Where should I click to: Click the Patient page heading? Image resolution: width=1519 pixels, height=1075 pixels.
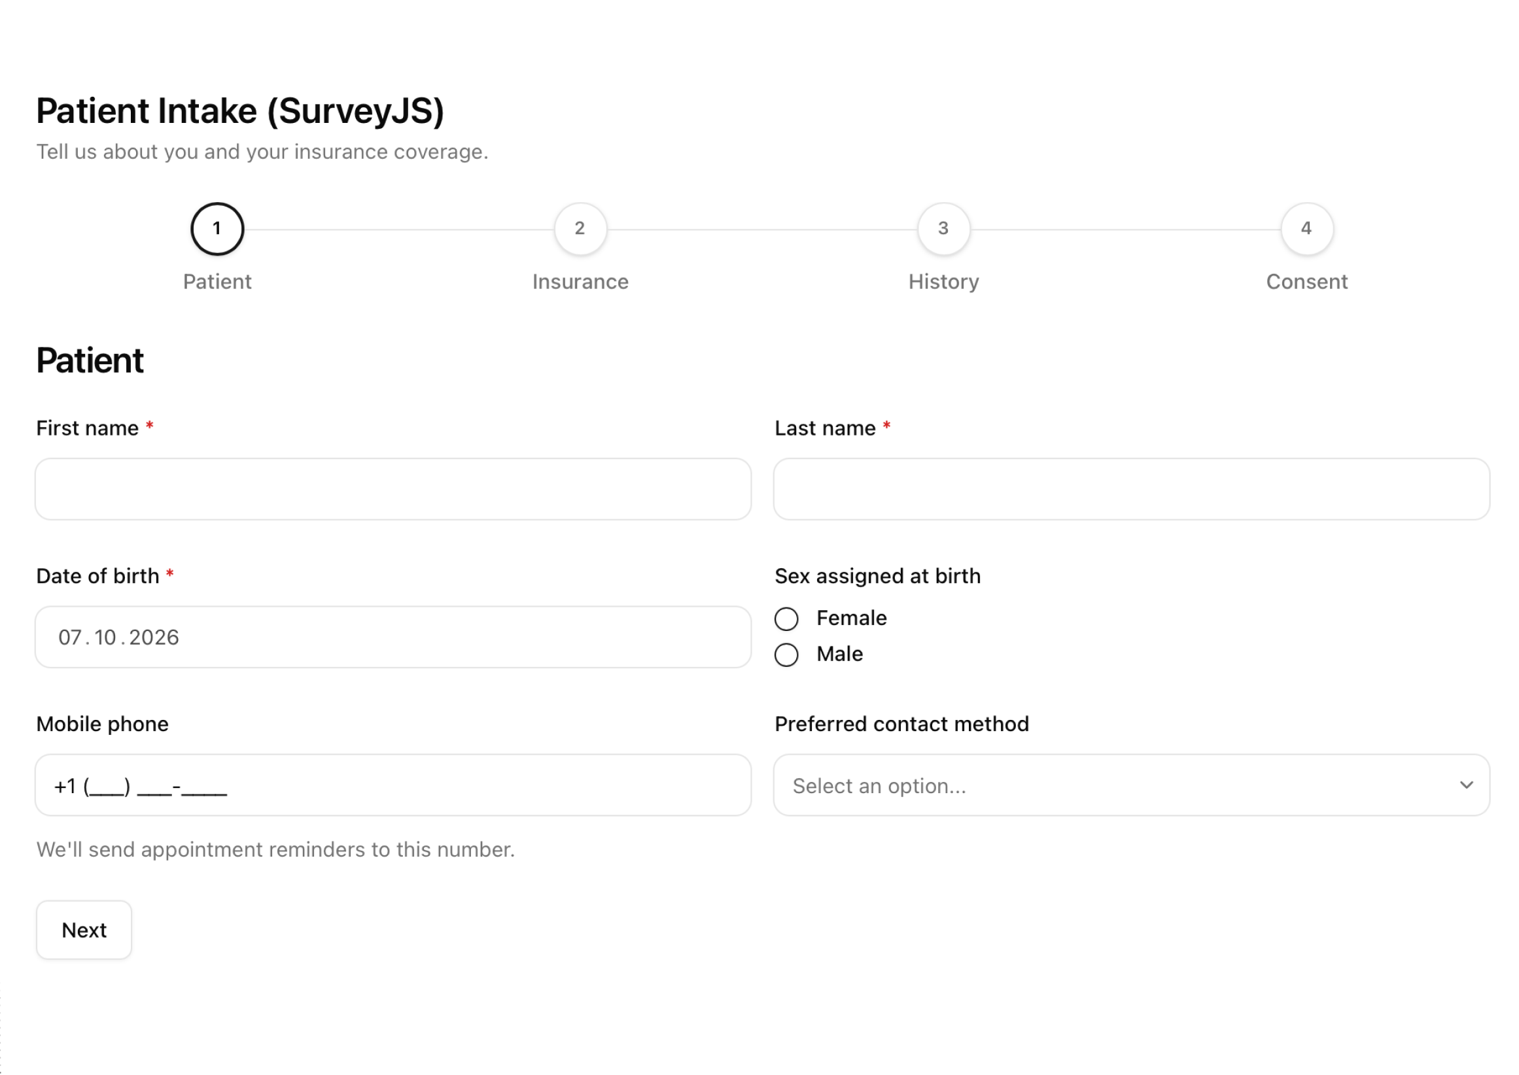(x=90, y=361)
